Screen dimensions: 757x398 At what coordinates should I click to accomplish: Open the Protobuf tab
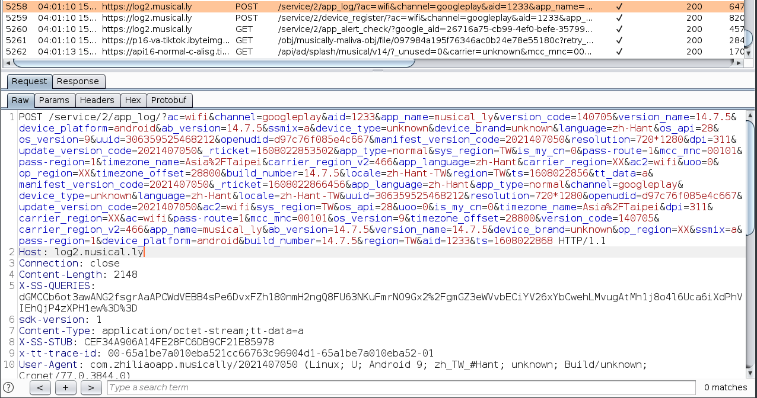(168, 100)
